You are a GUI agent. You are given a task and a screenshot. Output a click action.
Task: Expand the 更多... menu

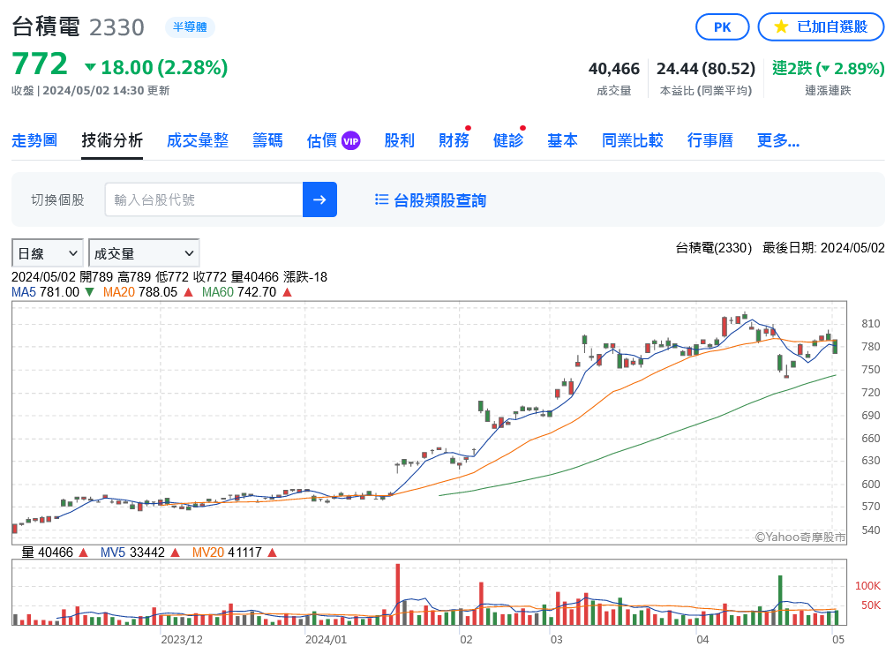778,140
